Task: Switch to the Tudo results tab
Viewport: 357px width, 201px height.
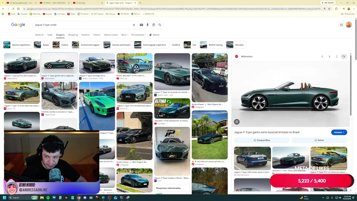Action: (x=50, y=35)
